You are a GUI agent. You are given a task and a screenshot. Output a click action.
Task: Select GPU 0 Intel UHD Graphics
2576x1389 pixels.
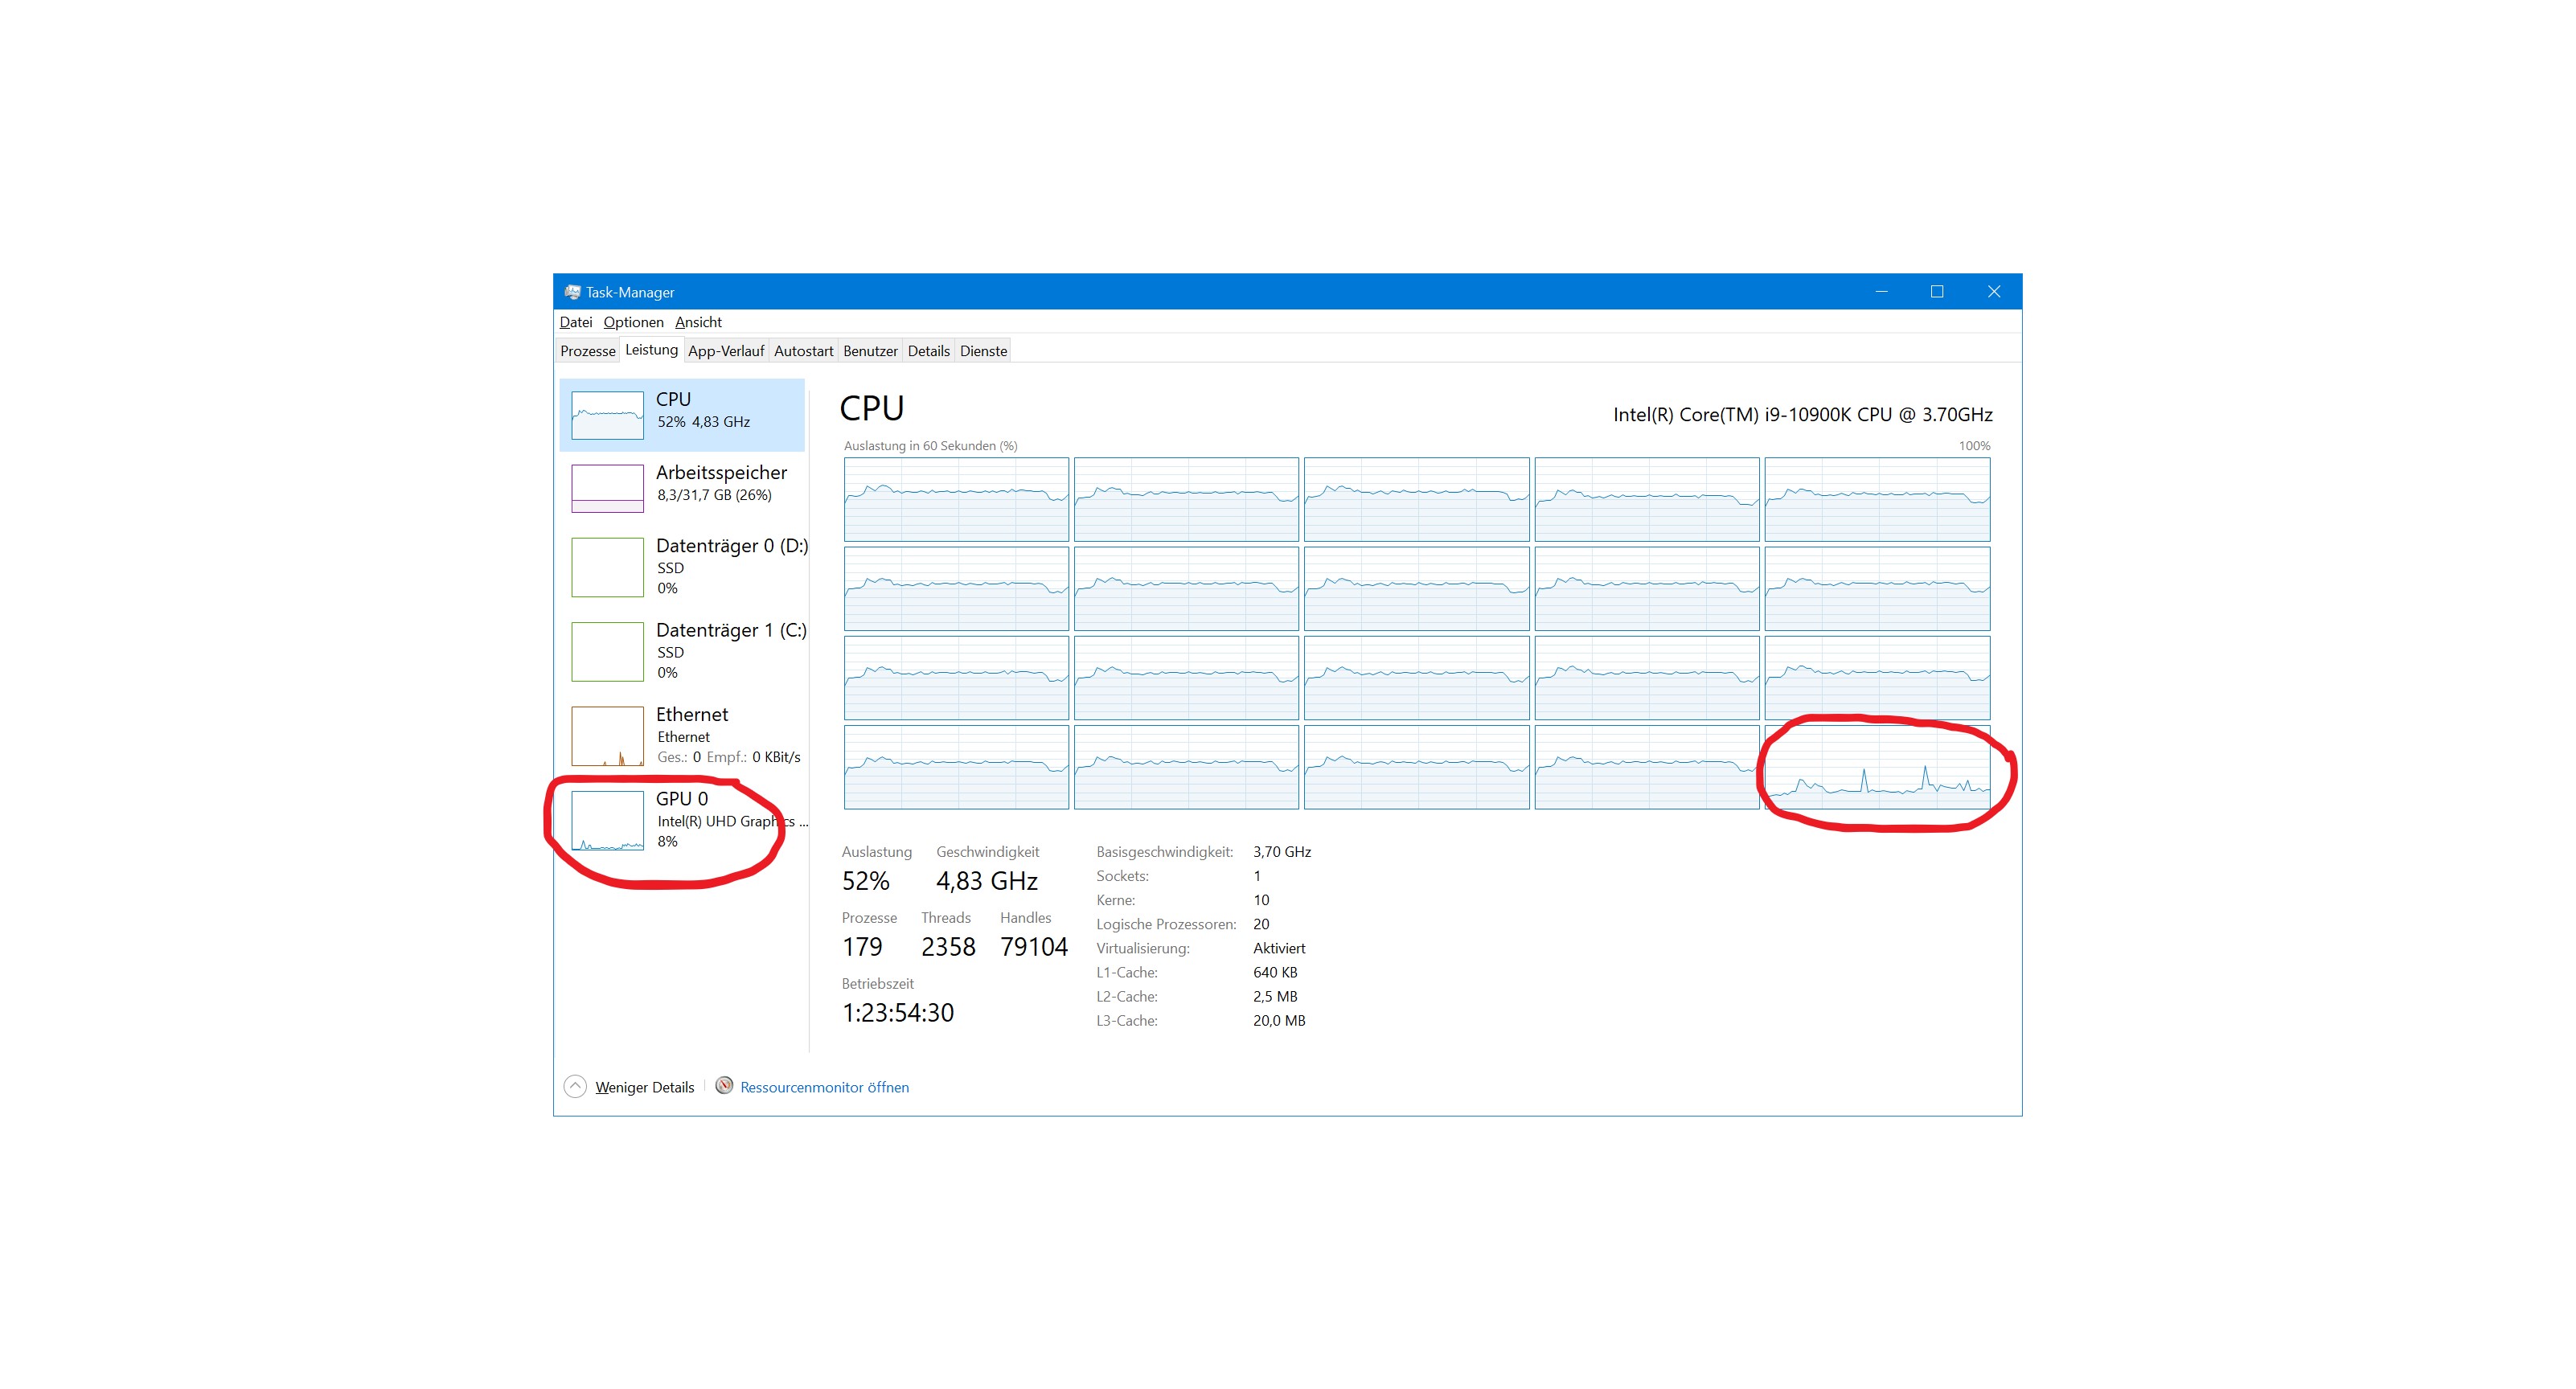[x=682, y=820]
